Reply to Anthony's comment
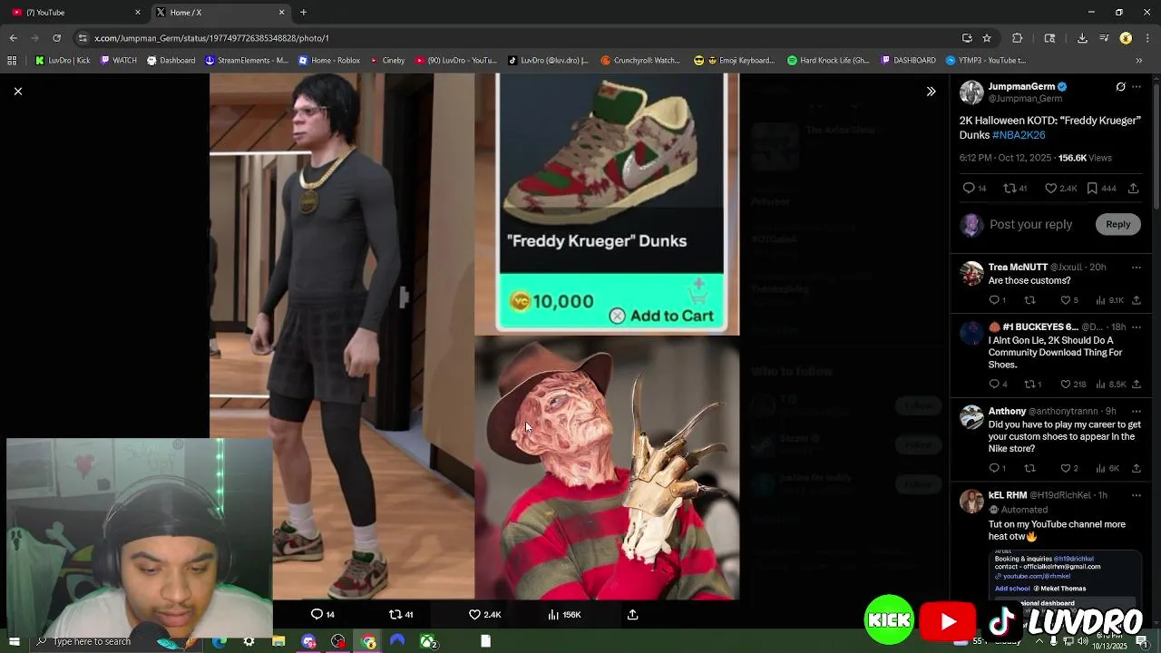 pos(996,468)
